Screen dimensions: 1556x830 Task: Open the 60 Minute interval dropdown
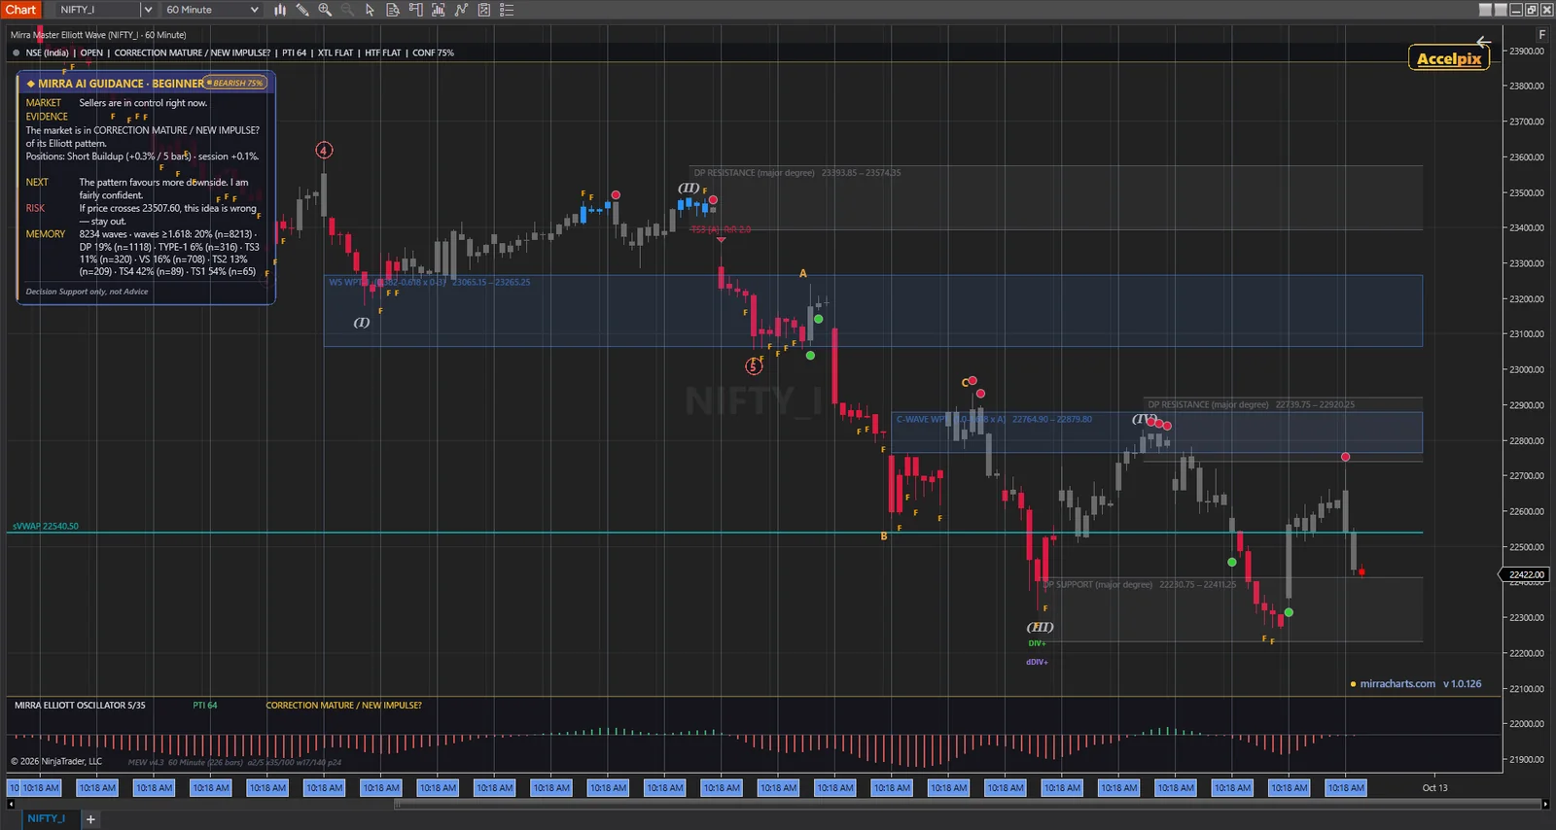pyautogui.click(x=212, y=10)
